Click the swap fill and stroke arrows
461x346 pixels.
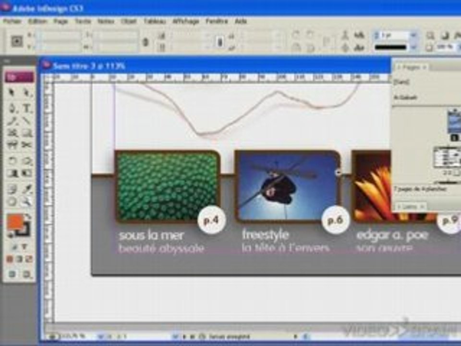[28, 217]
